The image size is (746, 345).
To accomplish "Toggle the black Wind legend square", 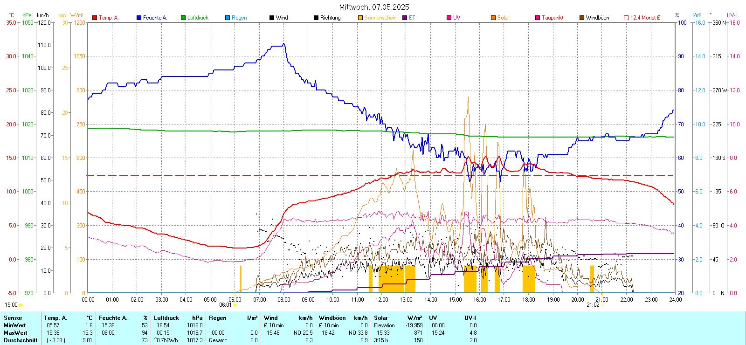I will (x=272, y=18).
